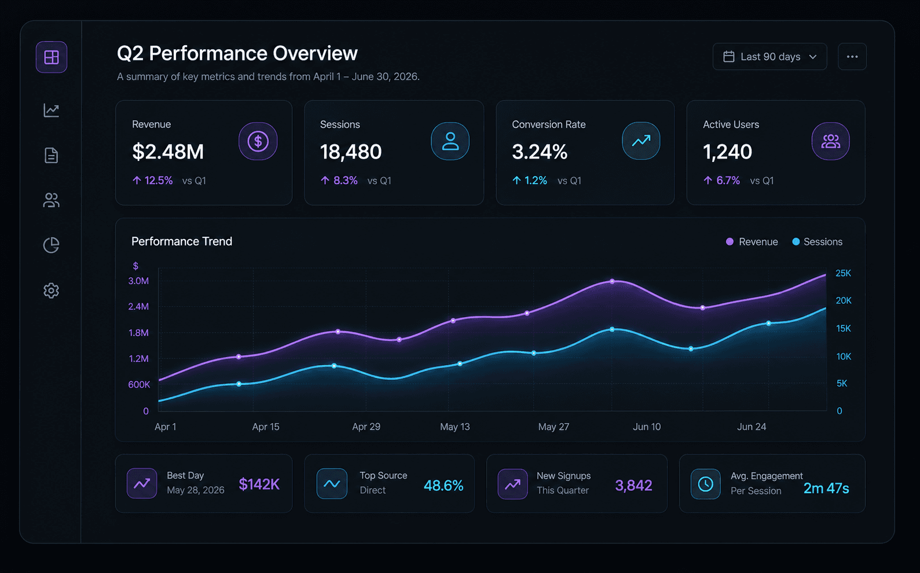Open settings gear in sidebar

point(52,291)
